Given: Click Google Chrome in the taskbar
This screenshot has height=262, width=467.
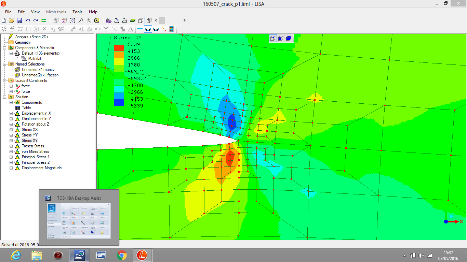Looking at the screenshot, I should pyautogui.click(x=122, y=255).
